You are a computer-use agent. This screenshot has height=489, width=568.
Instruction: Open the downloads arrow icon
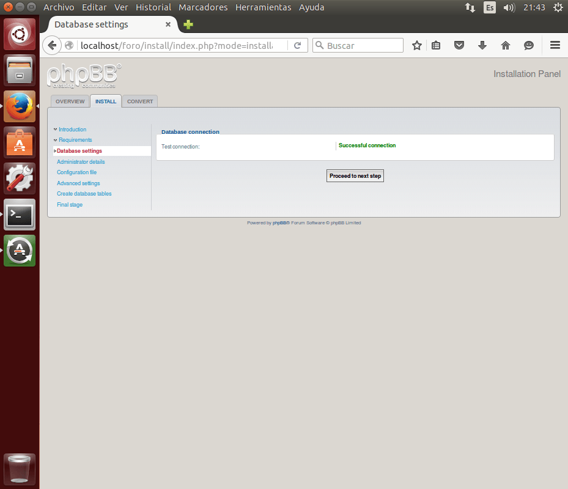[x=482, y=46]
